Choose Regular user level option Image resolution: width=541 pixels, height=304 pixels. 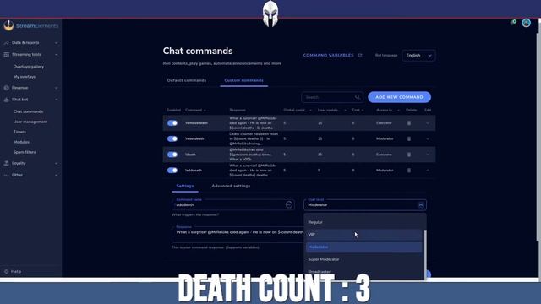tap(364, 222)
